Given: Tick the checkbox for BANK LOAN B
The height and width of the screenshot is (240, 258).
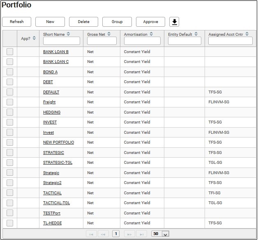Looking at the screenshot, I should [x=10, y=51].
